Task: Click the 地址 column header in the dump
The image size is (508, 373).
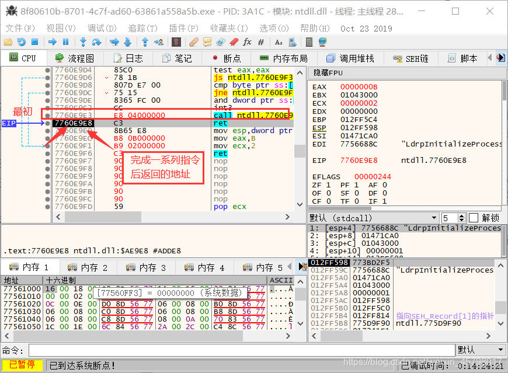Action: [23, 280]
